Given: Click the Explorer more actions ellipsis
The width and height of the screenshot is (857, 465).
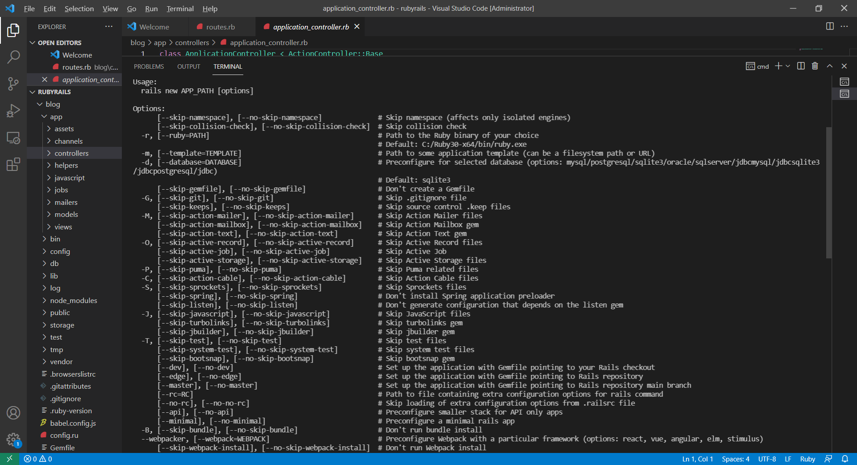Looking at the screenshot, I should pyautogui.click(x=109, y=27).
